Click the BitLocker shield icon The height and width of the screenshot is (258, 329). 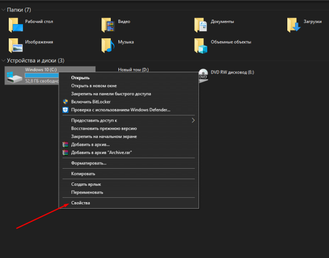tap(65, 102)
